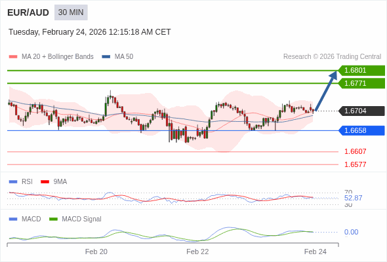Click the 9MA legend red swatch

(45, 182)
